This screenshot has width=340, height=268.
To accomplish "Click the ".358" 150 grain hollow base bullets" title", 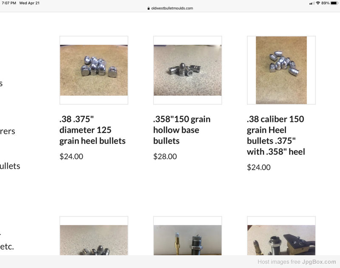I will [x=182, y=130].
